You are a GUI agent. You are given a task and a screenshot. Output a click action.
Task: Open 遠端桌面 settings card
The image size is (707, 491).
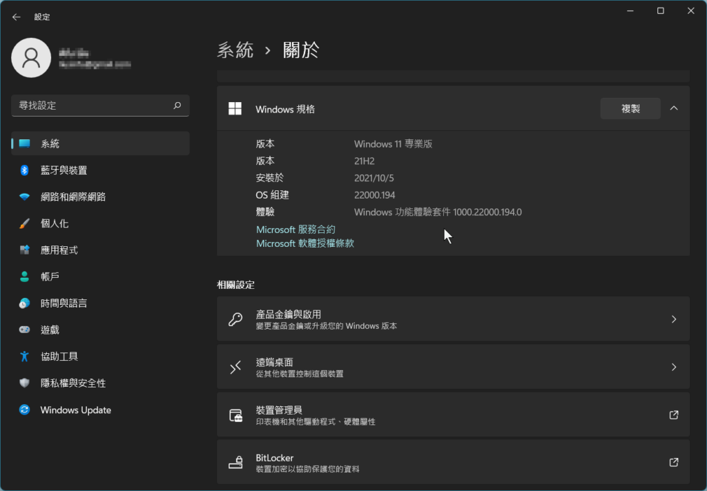(x=453, y=367)
